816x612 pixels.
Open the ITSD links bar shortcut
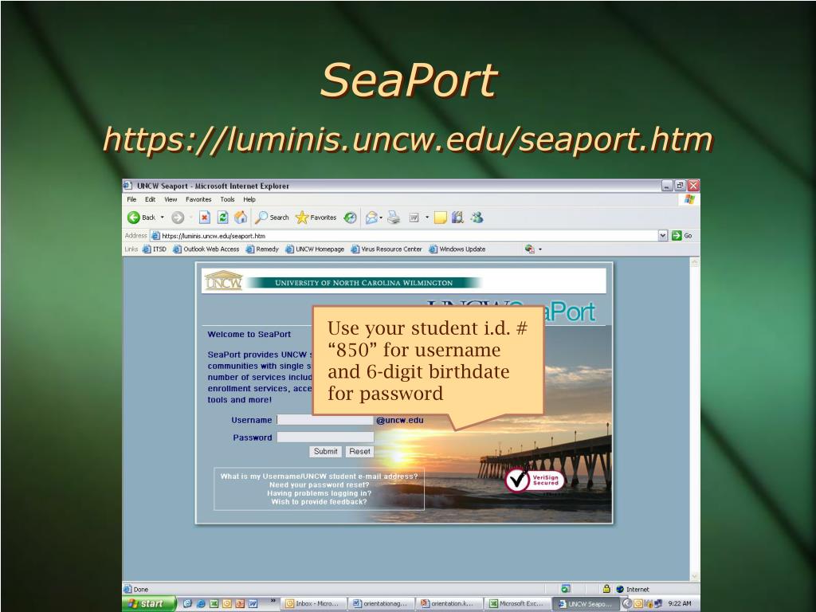pyautogui.click(x=155, y=249)
